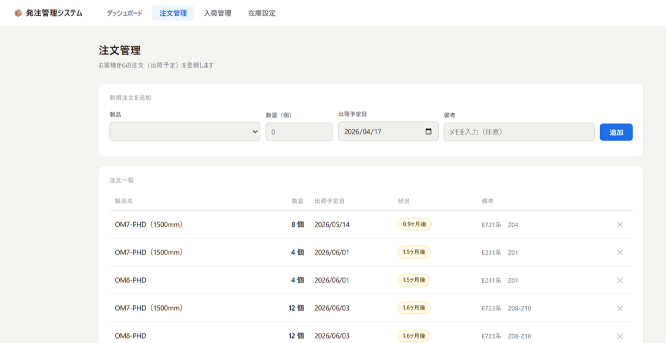Click the 出荷予定日 column header in 注文一覧
The width and height of the screenshot is (666, 343).
click(329, 201)
